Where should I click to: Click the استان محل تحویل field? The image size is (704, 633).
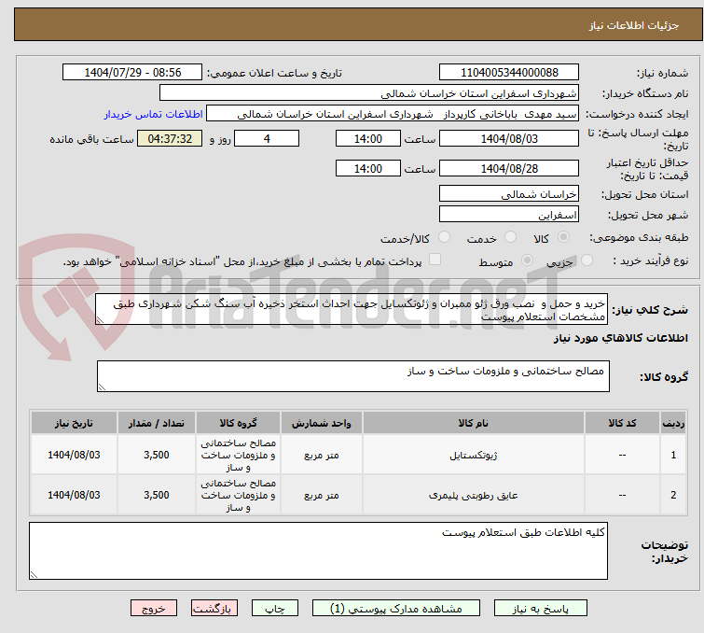[x=508, y=193]
